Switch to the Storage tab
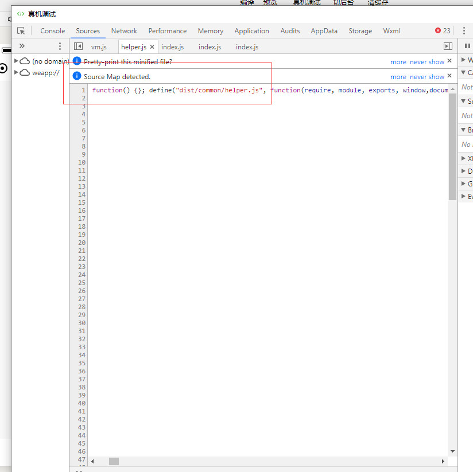This screenshot has height=472, width=473. [x=360, y=31]
